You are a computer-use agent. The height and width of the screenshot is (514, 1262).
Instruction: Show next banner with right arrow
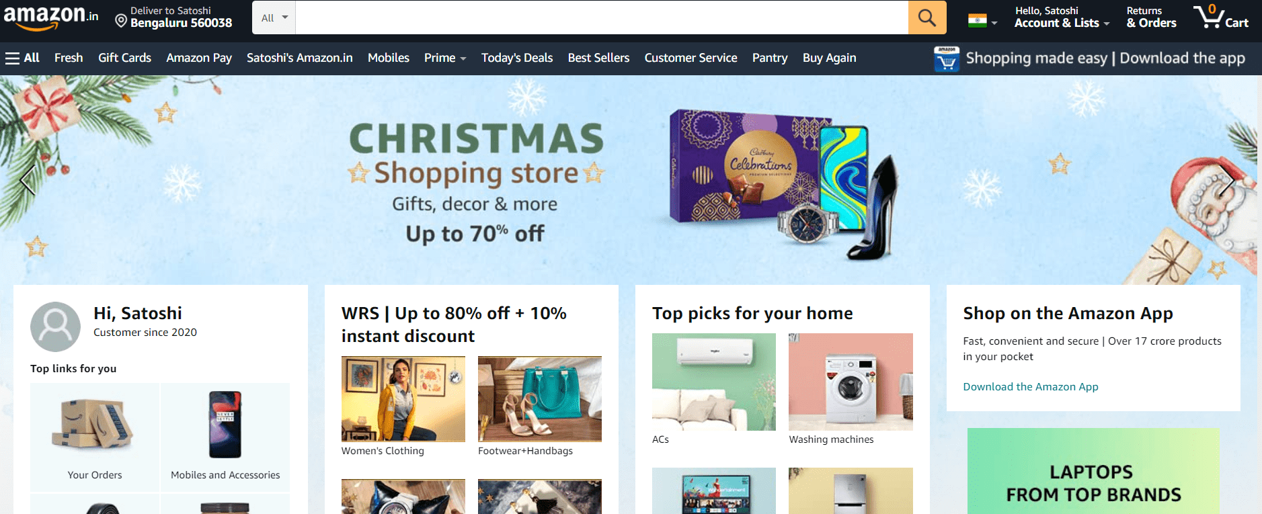[x=1227, y=179]
